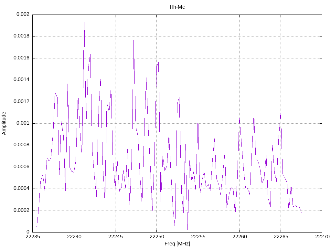
Task: Click the tallest spectrum peak near 22241 MHz
Action: pos(84,22)
